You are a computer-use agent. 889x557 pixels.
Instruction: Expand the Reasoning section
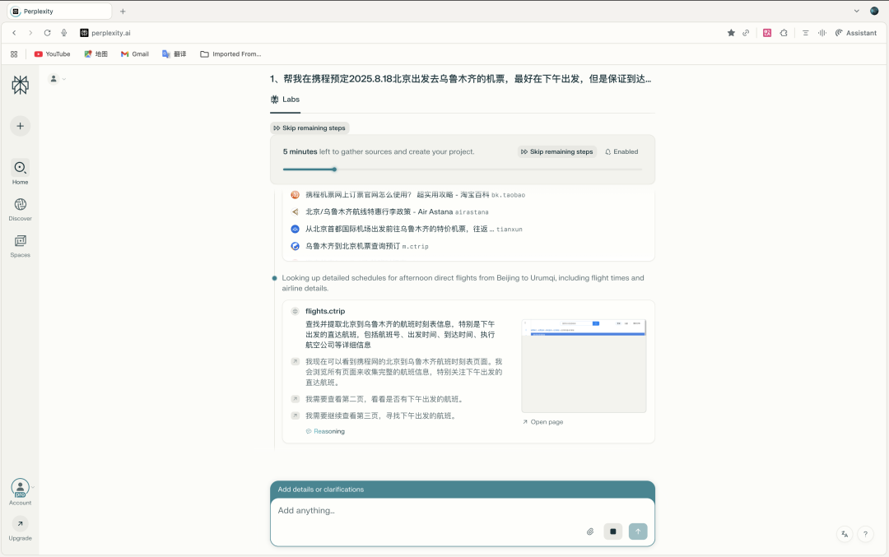click(326, 430)
